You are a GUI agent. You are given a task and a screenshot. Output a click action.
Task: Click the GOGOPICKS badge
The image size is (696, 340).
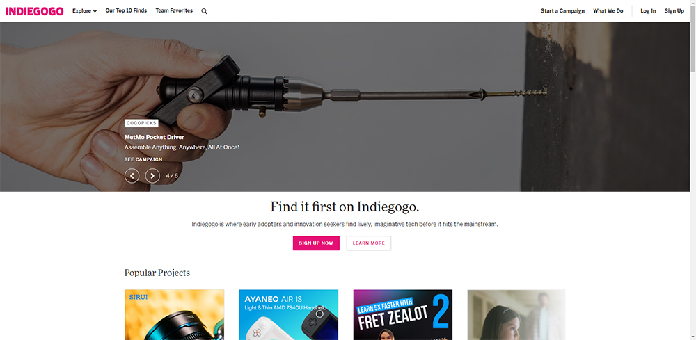[x=141, y=123]
